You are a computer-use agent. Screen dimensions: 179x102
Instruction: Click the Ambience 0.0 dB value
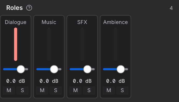[x=116, y=81]
